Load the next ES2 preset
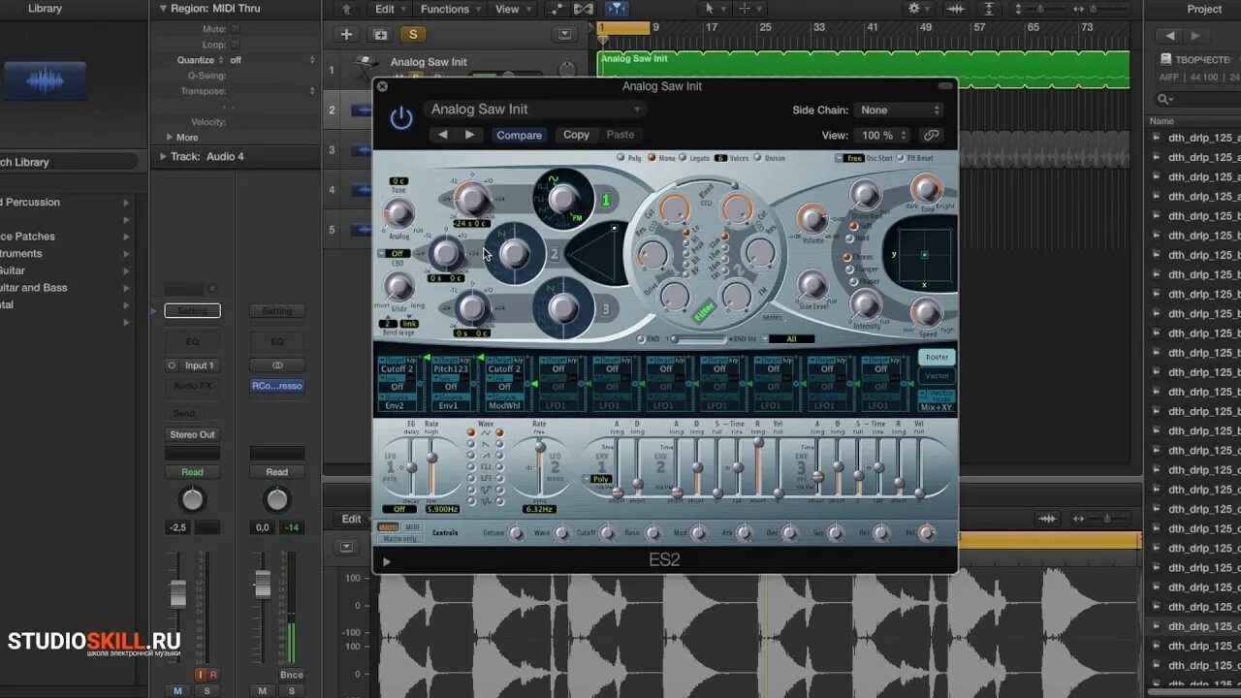Screen dimensions: 1241x698 [469, 135]
